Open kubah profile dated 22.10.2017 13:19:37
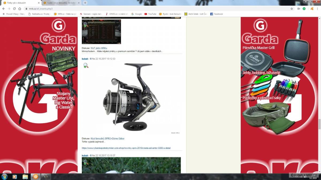 pos(85,155)
